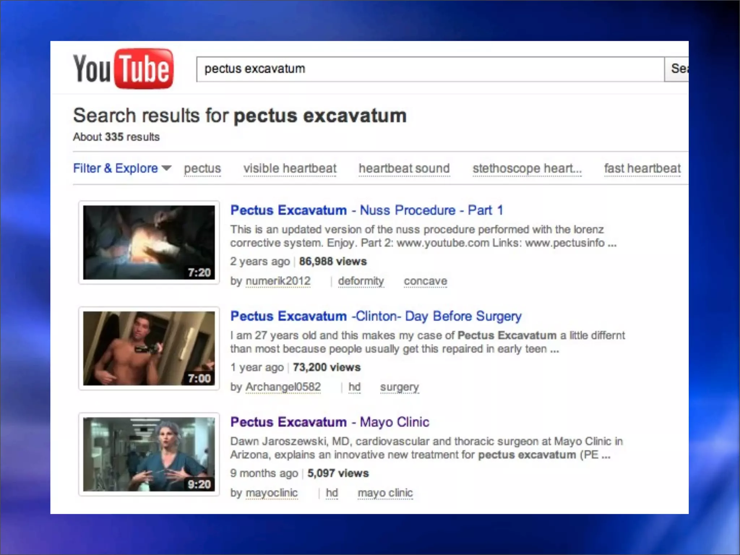Choose 'heartbeat sound' suggestion
Screen dimensions: 740x555
pyautogui.click(x=404, y=168)
